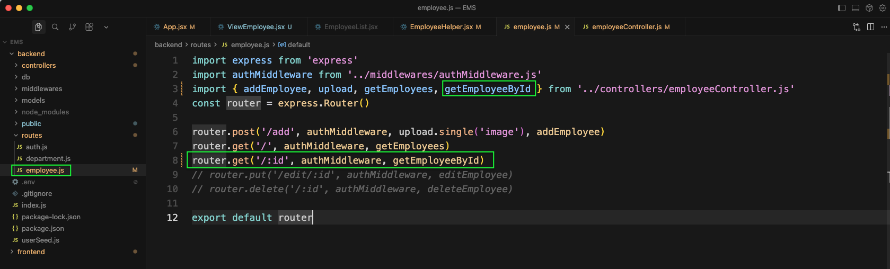Click the authMiddleware.js import path text

(x=445, y=75)
